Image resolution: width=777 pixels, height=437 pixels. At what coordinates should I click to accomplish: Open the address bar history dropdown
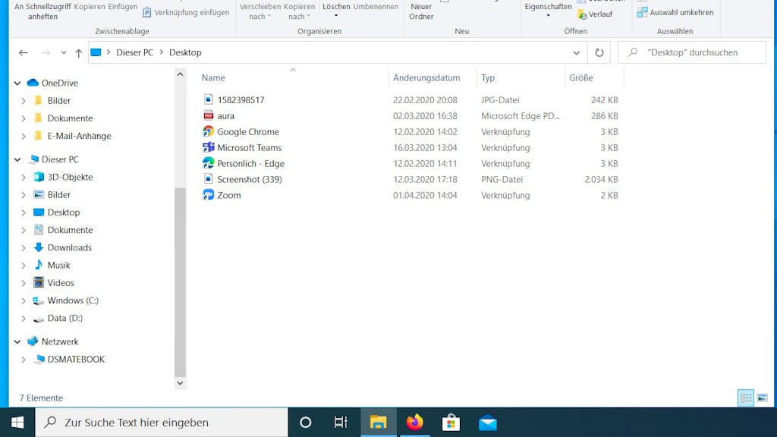pos(577,52)
